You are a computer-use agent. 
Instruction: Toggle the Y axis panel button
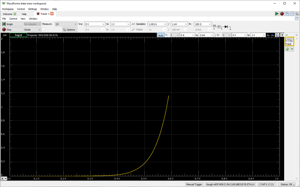click(x=282, y=35)
